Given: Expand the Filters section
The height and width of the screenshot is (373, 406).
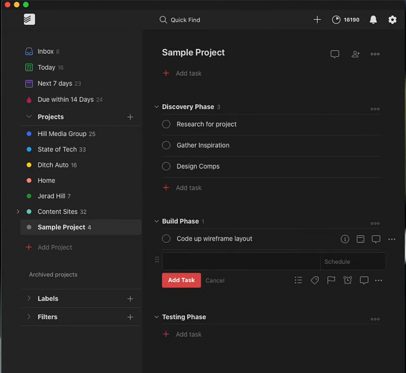Looking at the screenshot, I should coord(29,317).
